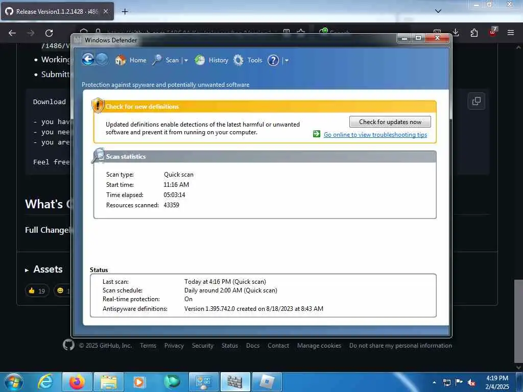This screenshot has width=523, height=392.
Task: Open the Help options dropdown arrow
Action: [287, 61]
